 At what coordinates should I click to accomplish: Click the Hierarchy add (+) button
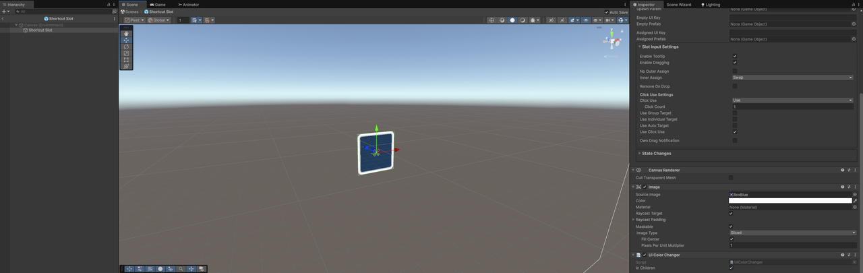click(5, 11)
